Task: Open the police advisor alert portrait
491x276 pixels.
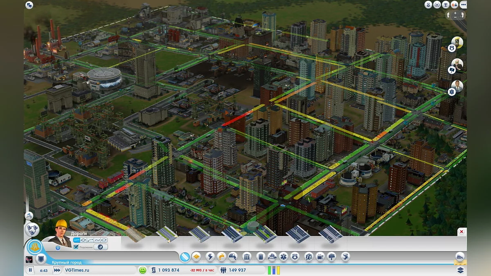Action: 457,43
